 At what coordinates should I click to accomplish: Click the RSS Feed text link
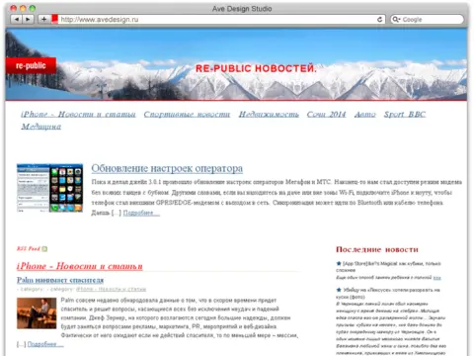29,249
